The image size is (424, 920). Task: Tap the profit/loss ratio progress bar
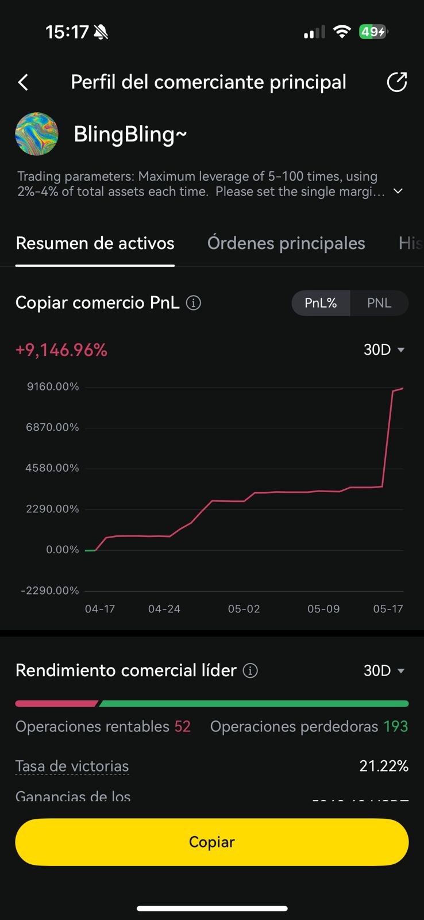[212, 703]
